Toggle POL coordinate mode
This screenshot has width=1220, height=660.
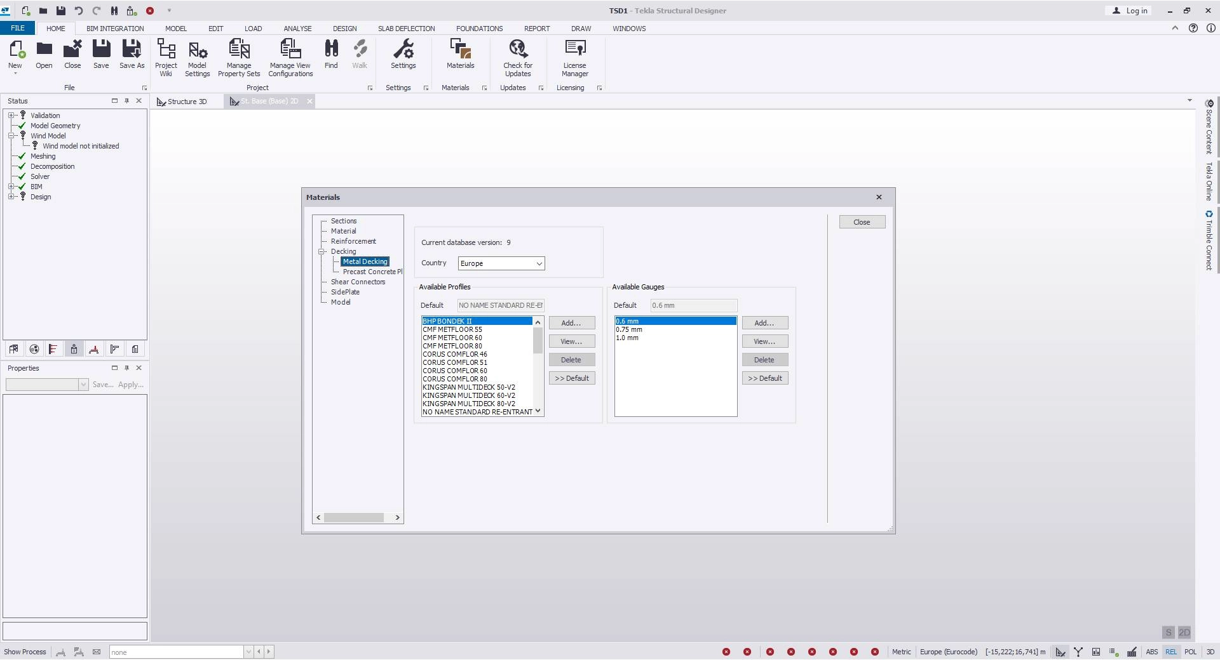click(x=1190, y=652)
